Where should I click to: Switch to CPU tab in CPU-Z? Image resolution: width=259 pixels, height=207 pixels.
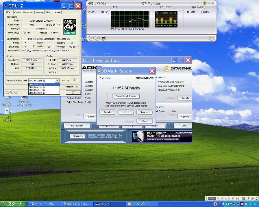(8, 12)
